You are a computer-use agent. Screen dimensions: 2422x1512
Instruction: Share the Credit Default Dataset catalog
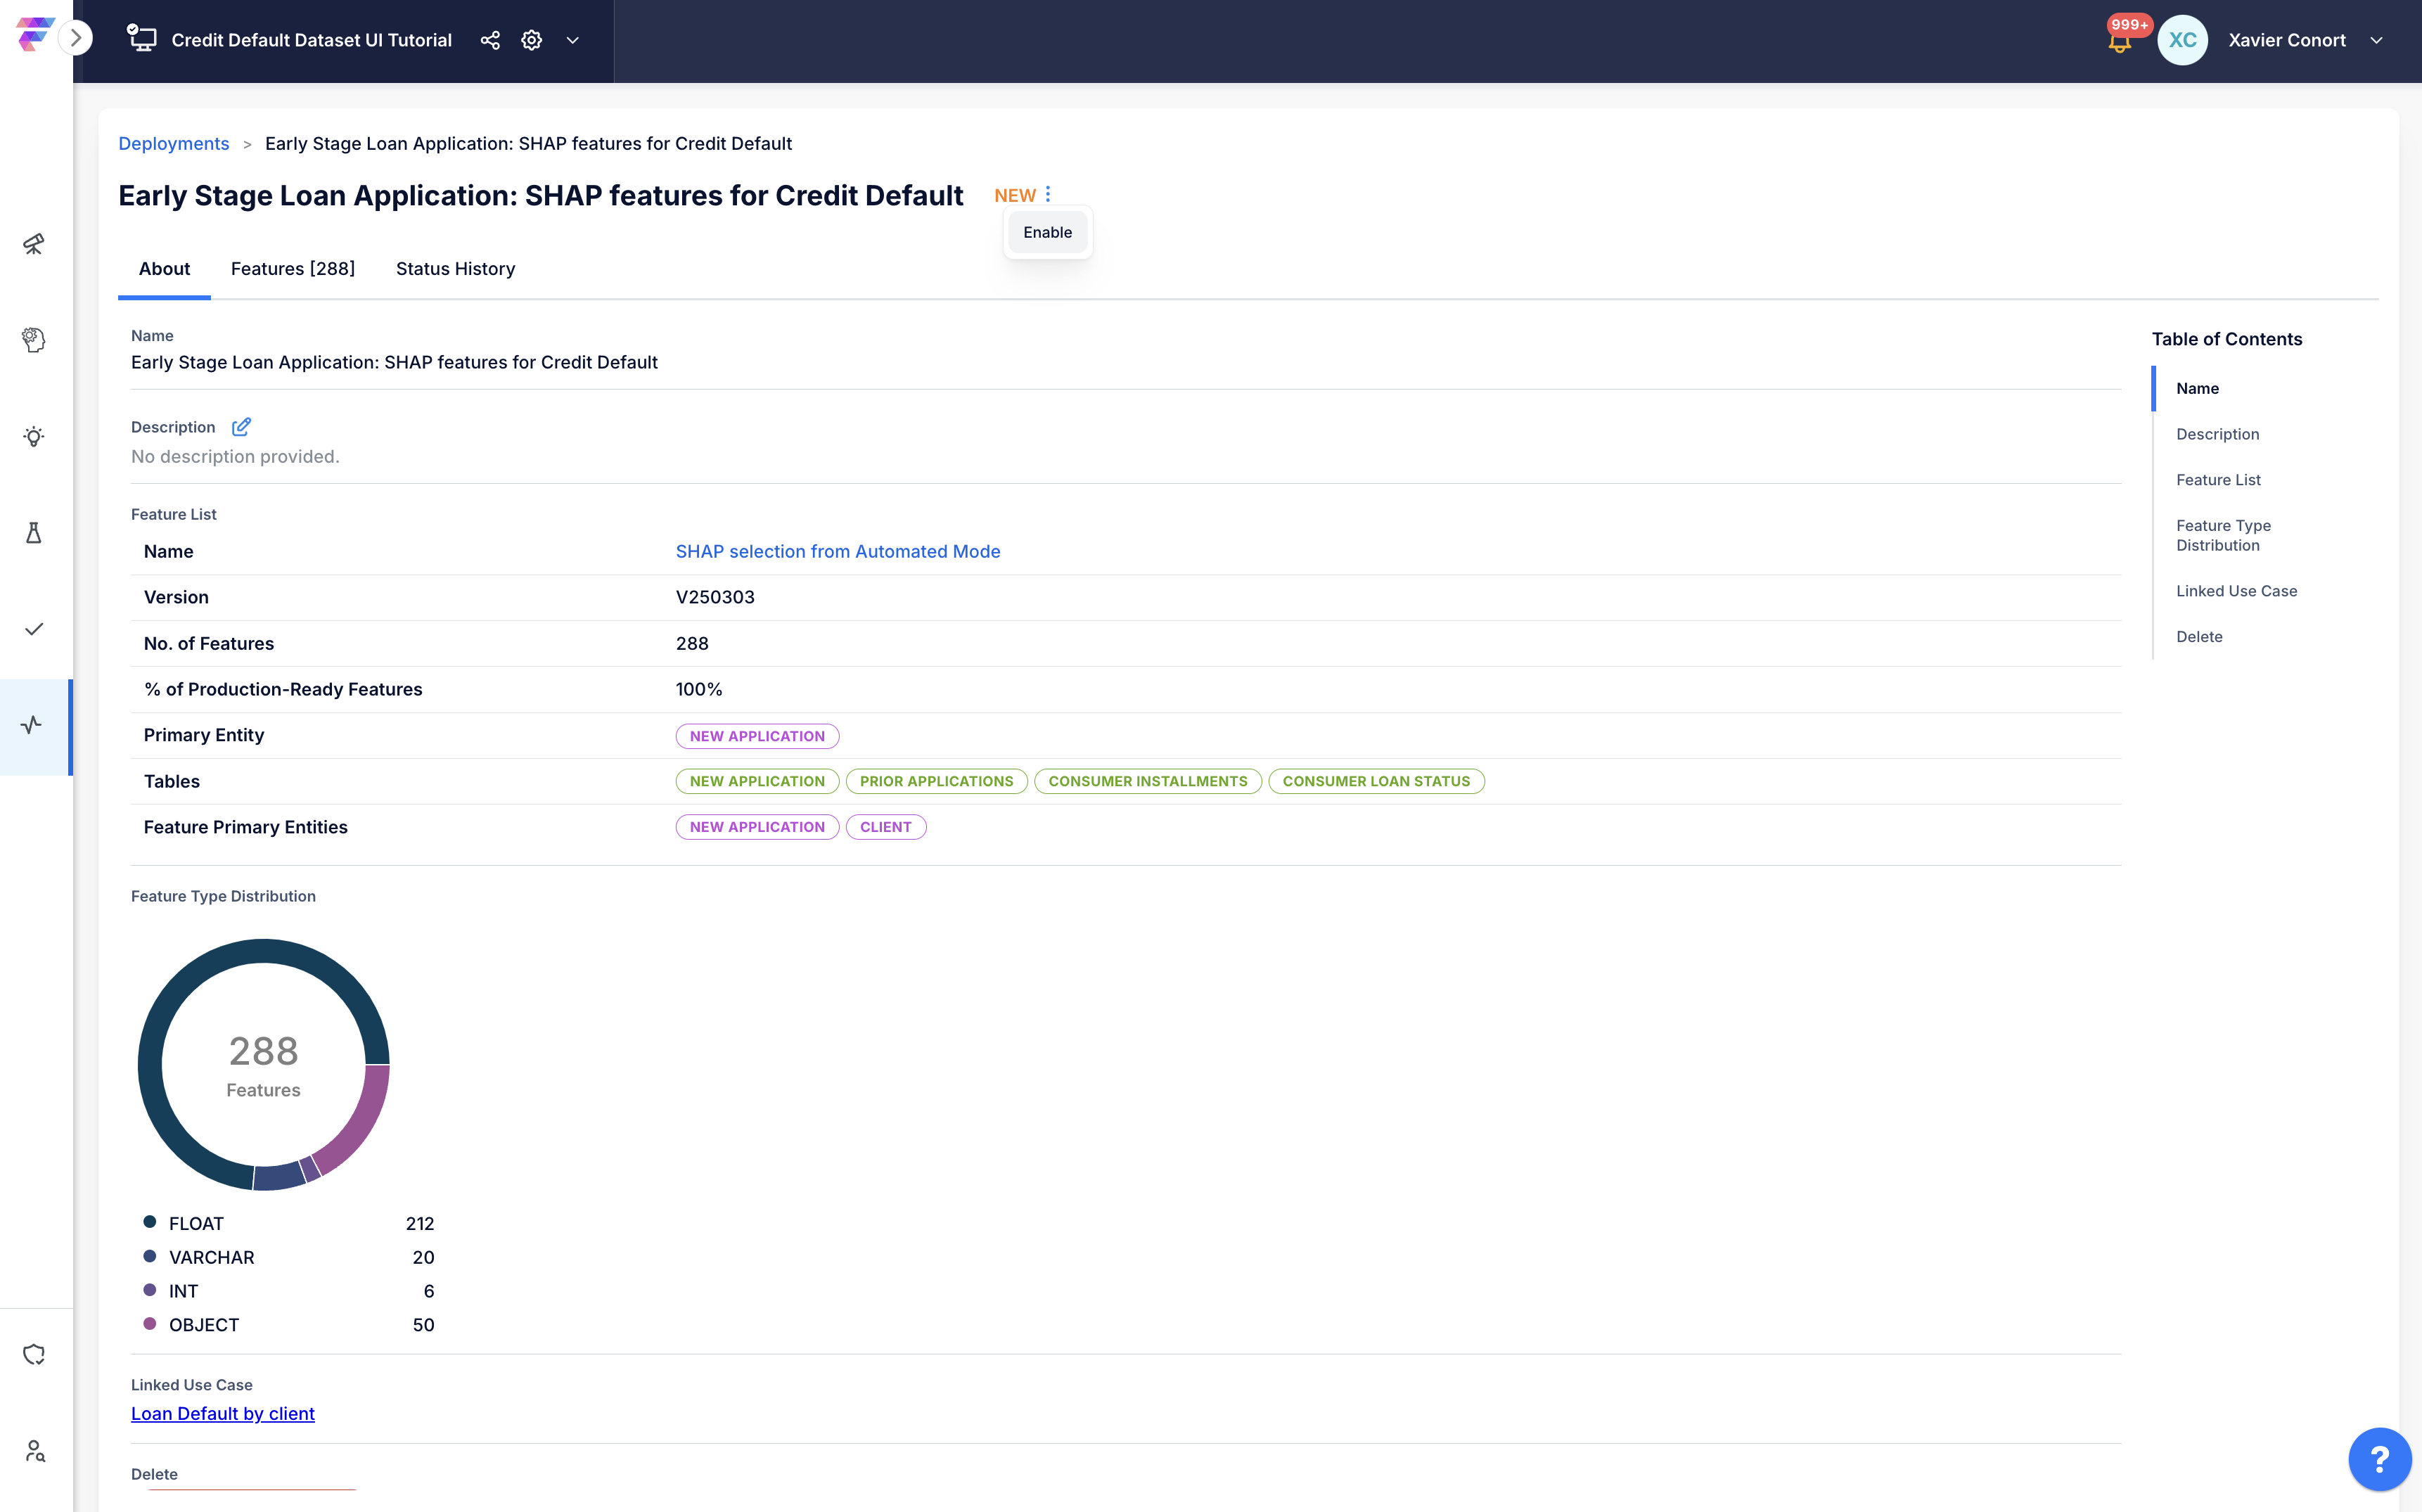click(x=490, y=40)
